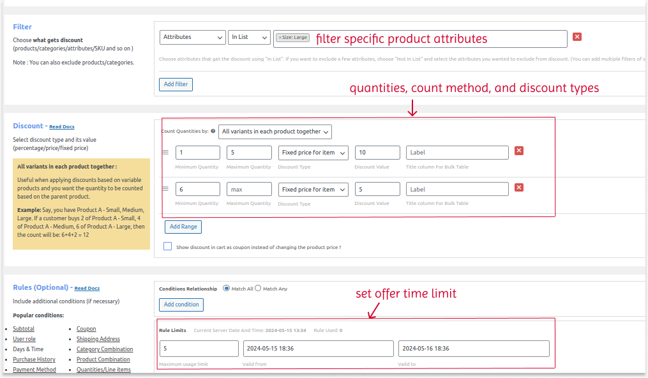648x378 pixels.
Task: Select the Match All relationship
Action: [227, 288]
